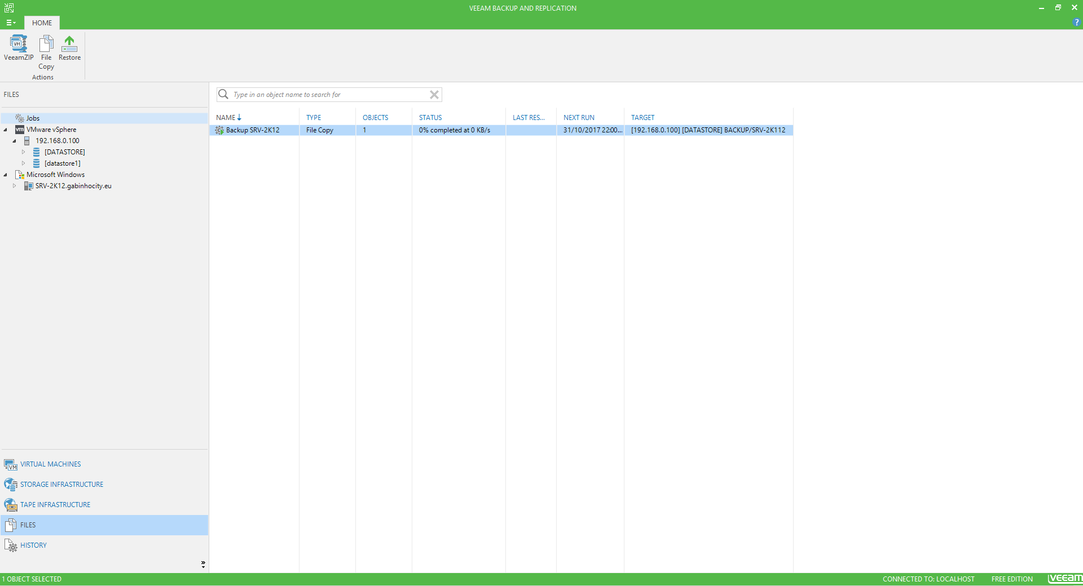
Task: Select the VMware vSphere tree item
Action: click(x=51, y=130)
